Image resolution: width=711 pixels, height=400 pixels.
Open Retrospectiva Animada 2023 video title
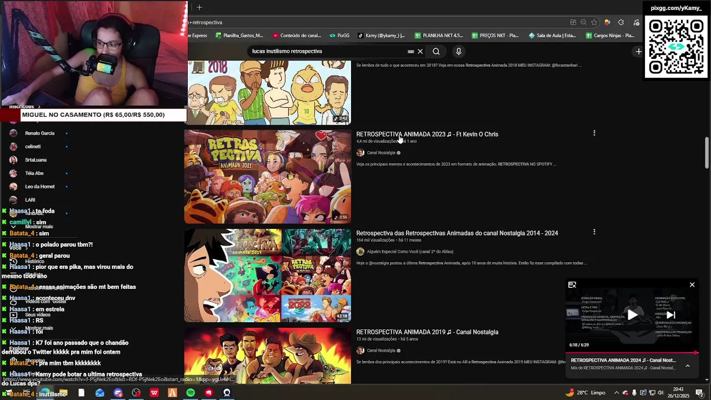click(x=427, y=134)
